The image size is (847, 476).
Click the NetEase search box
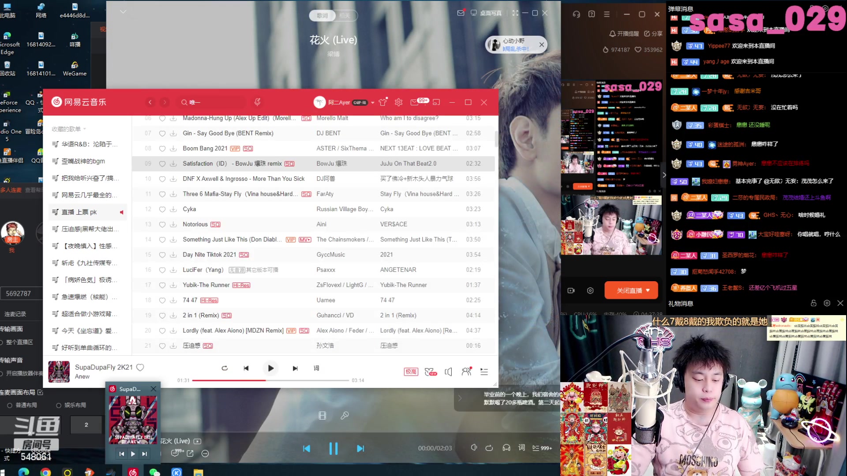[x=212, y=102]
